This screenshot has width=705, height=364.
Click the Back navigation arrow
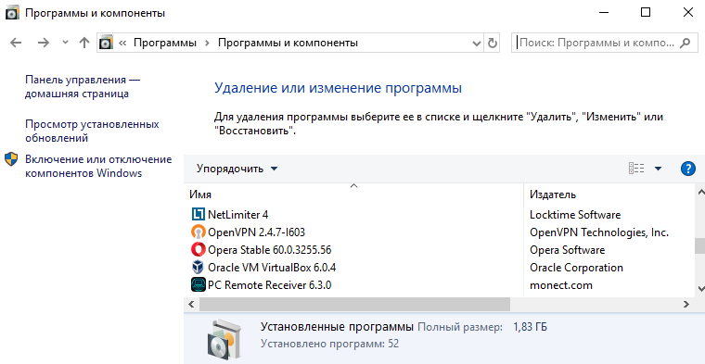point(16,43)
